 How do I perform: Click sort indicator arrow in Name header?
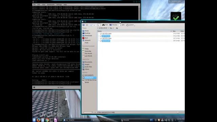(x=171, y=31)
